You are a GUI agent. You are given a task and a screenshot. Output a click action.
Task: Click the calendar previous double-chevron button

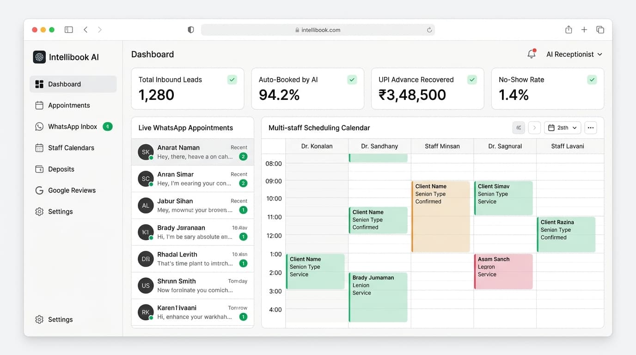[519, 128]
